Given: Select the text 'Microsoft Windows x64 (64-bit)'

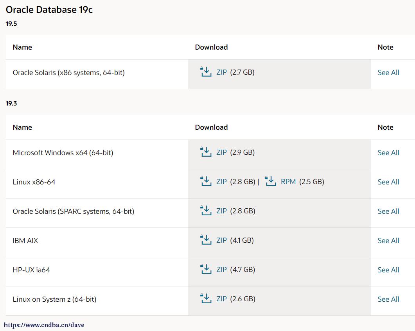Looking at the screenshot, I should [63, 153].
